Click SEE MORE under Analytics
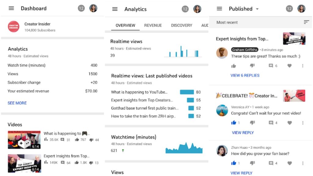The height and width of the screenshot is (176, 313). (17, 103)
